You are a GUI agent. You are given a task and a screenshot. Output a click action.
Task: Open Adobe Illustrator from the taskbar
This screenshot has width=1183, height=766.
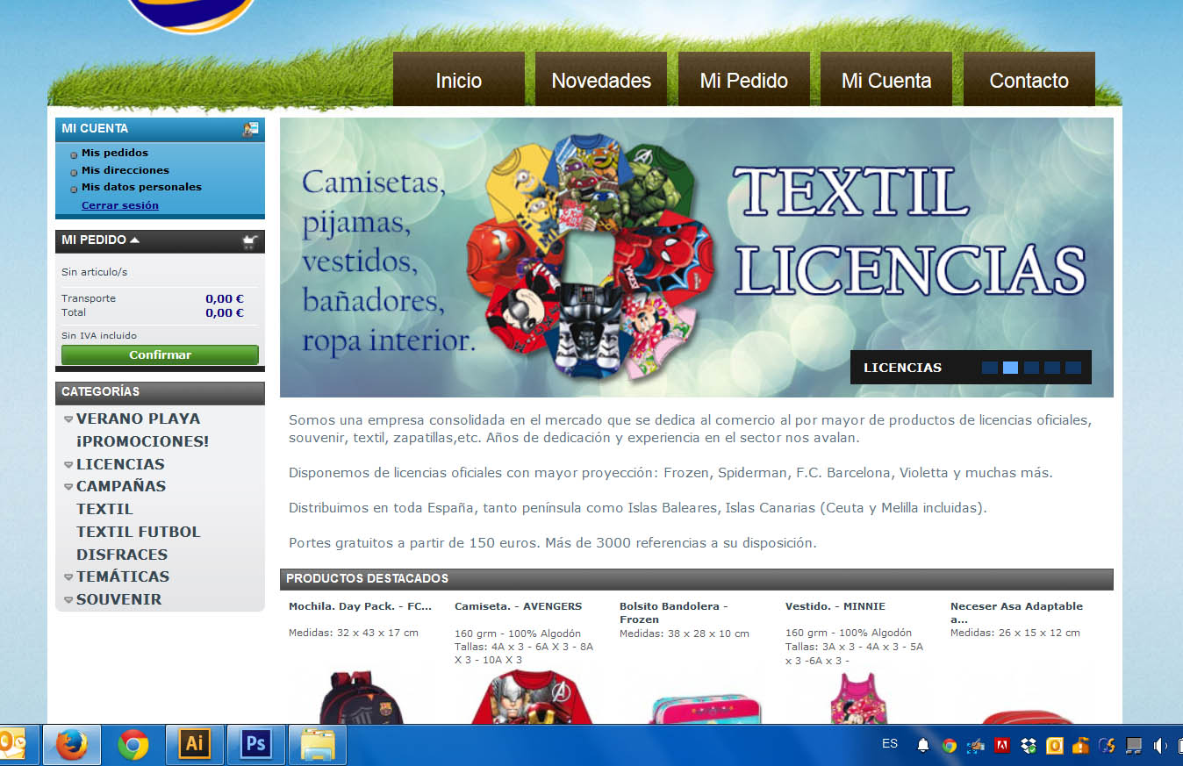194,745
